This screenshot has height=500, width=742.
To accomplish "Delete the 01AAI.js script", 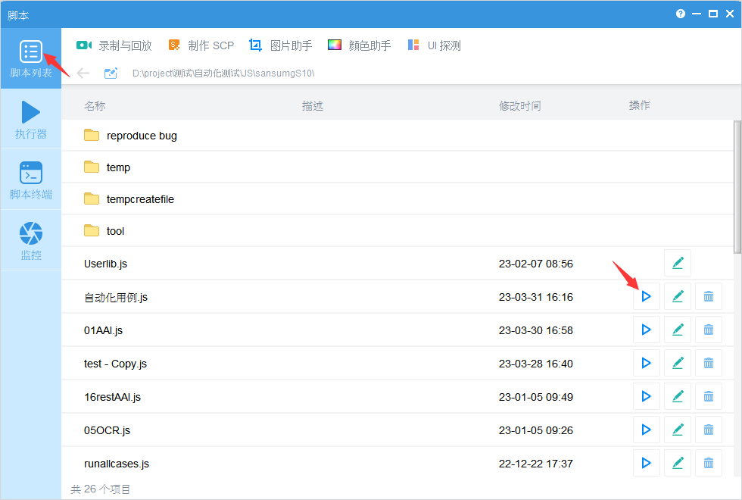I will pos(709,330).
